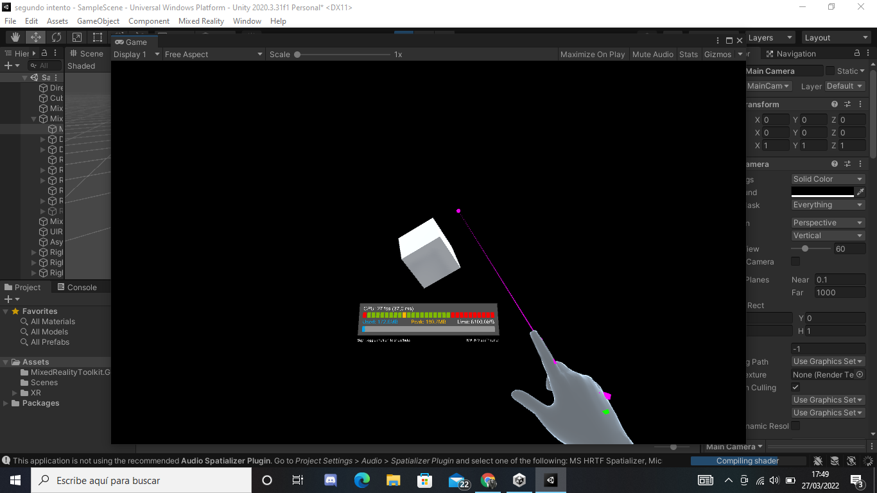Open Transform component help icon
Screen dimensions: 877x493
[835, 104]
